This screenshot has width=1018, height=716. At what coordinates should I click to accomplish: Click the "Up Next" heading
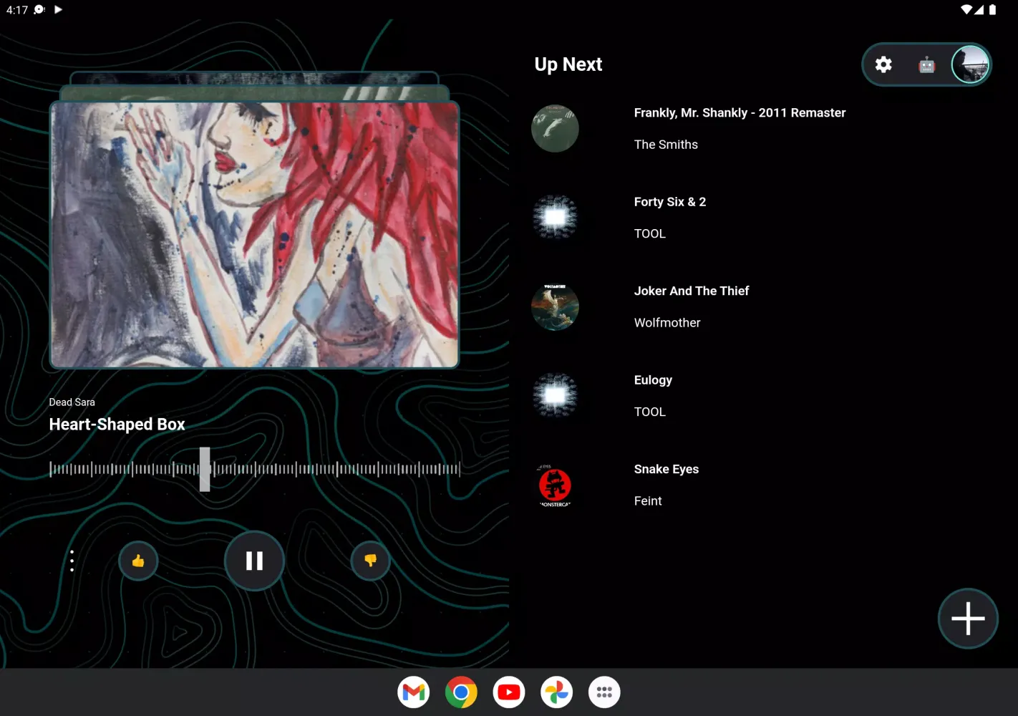tap(568, 64)
